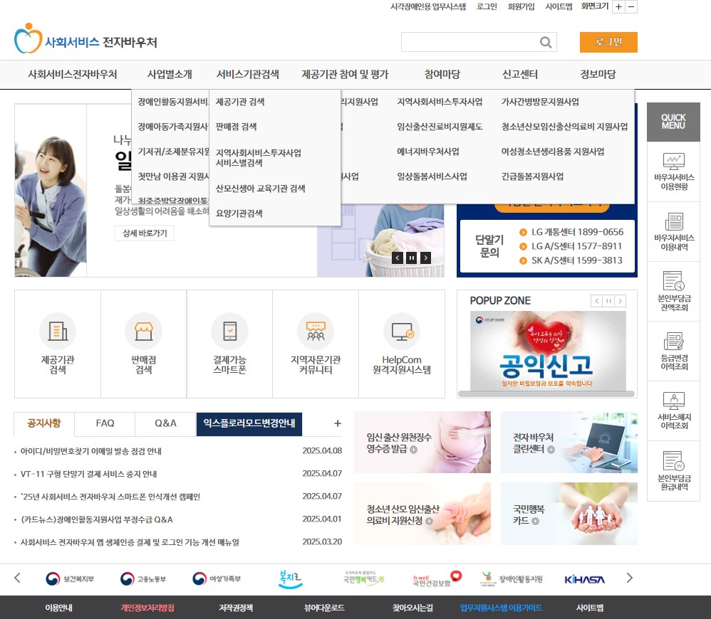Switch to the Q&A tab
The width and height of the screenshot is (711, 619).
tap(165, 423)
